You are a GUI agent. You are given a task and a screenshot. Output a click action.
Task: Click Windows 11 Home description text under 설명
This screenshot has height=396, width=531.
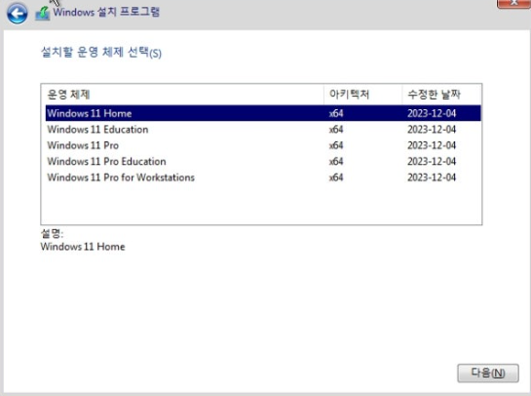coord(83,247)
